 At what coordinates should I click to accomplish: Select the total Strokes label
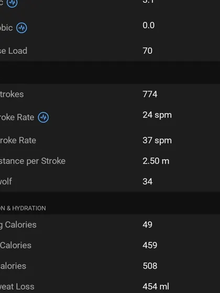(x=12, y=94)
